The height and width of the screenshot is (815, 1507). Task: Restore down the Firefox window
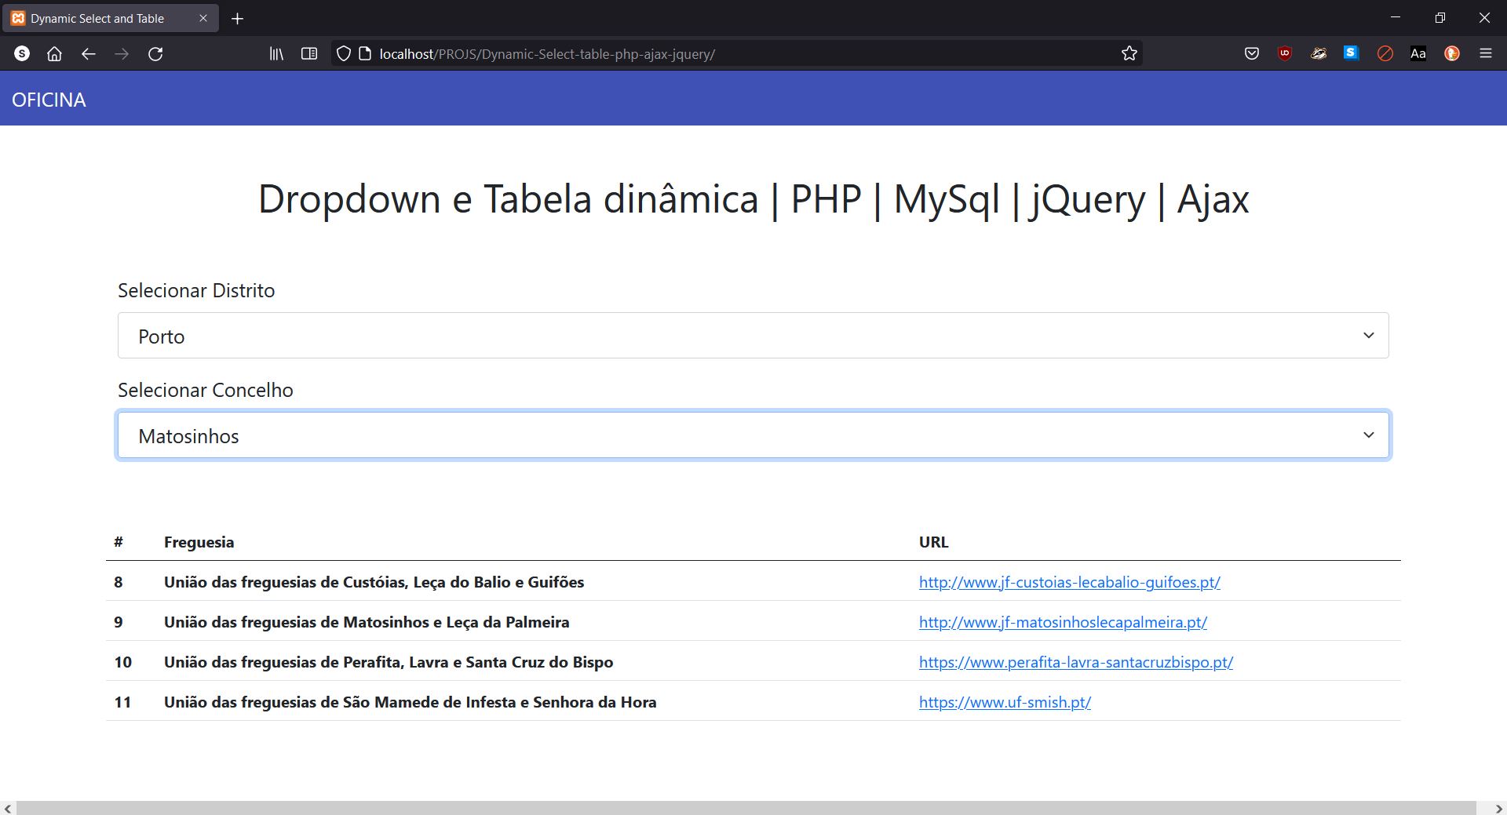pyautogui.click(x=1440, y=17)
